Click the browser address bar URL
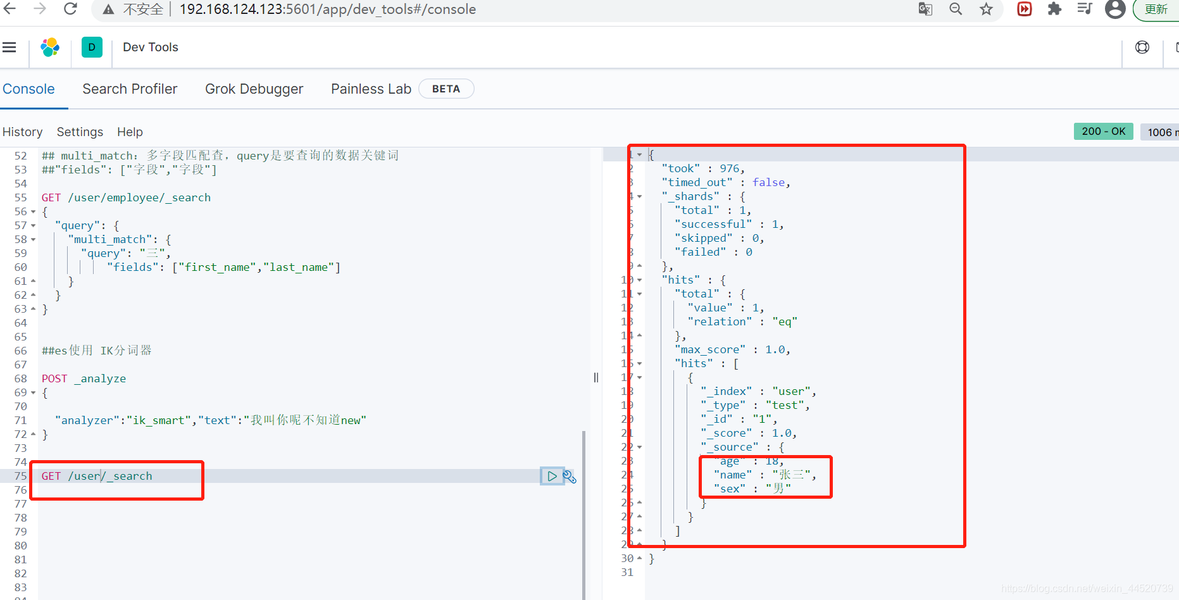Screen dimensions: 1179x600 pos(327,9)
